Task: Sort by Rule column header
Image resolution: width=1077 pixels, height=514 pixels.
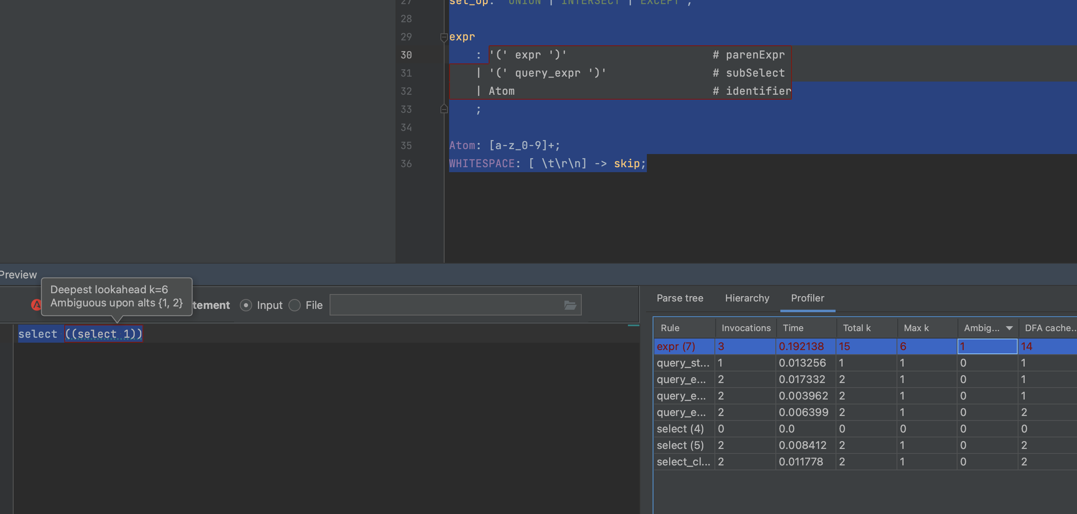Action: pos(684,328)
